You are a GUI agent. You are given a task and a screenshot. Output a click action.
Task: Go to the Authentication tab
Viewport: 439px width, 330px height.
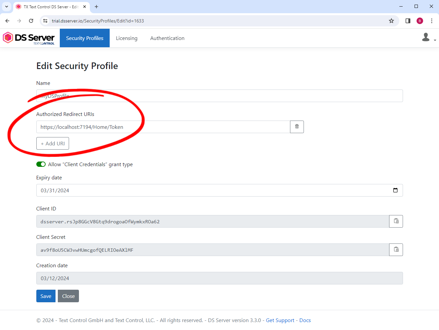167,38
